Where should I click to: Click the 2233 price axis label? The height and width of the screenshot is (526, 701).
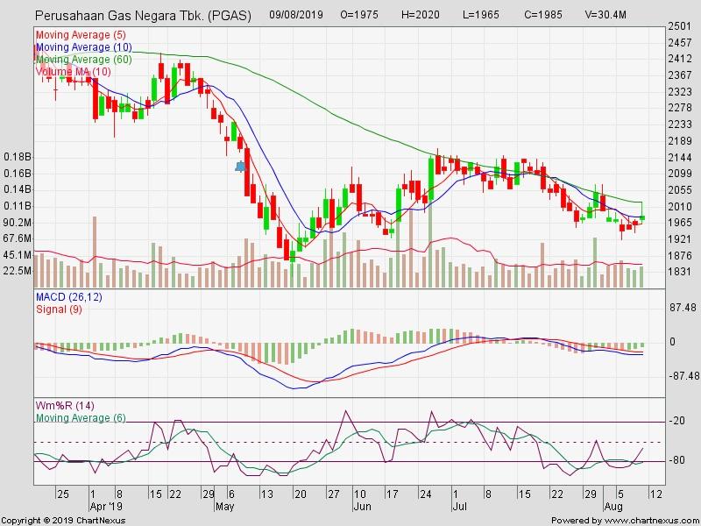[680, 124]
